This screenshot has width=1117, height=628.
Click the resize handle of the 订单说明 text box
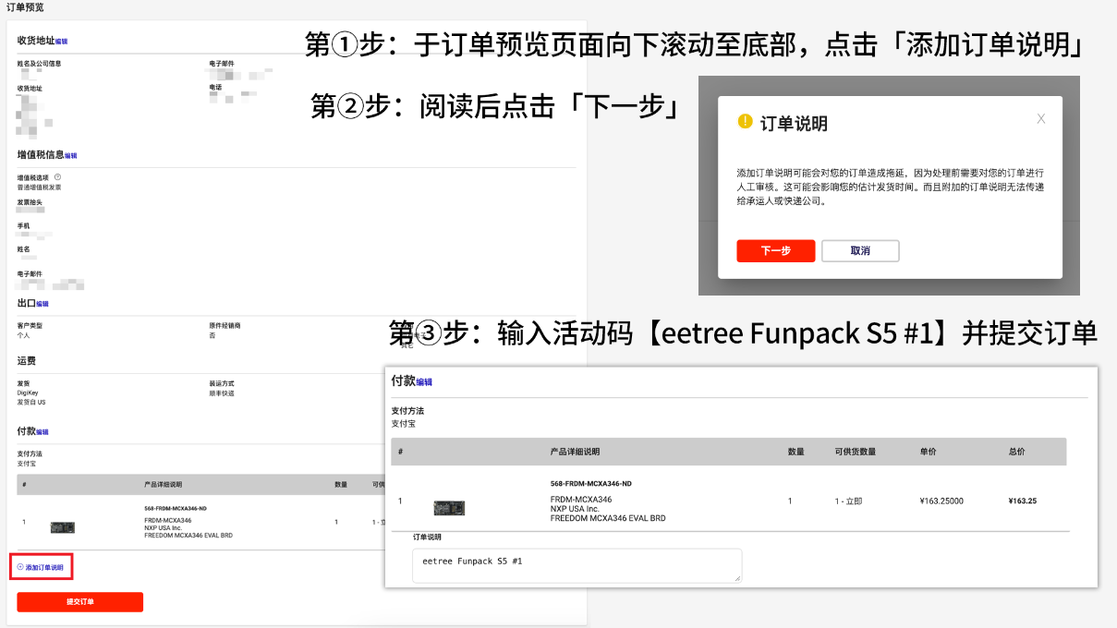[x=736, y=577]
